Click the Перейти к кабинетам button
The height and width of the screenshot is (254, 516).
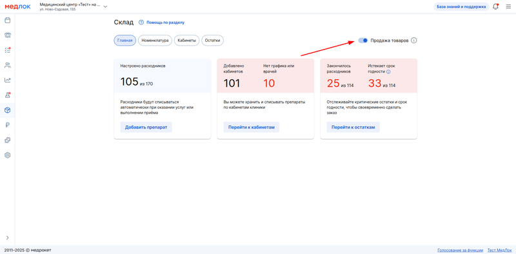tap(252, 127)
